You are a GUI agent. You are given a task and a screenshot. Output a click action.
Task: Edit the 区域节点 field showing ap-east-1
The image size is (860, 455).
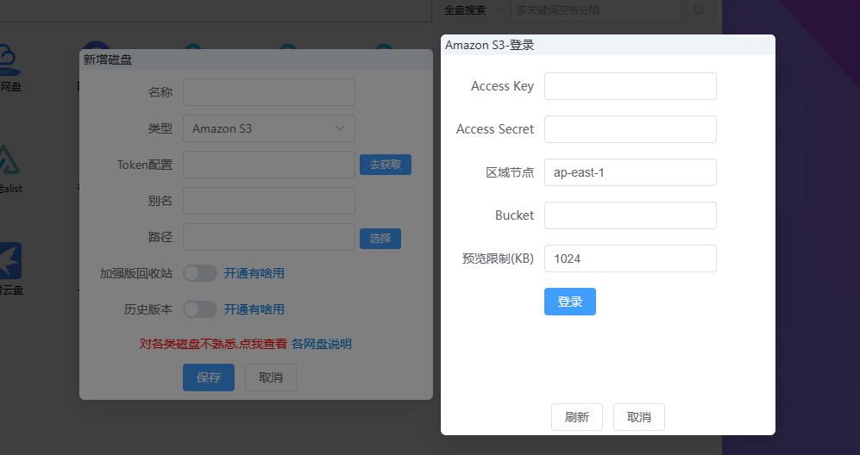[x=631, y=172]
